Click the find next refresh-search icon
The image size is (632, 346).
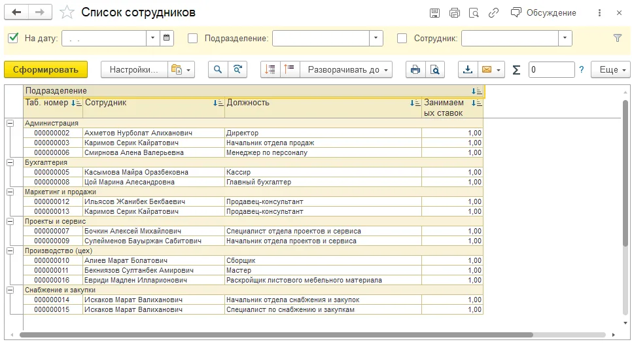point(237,70)
